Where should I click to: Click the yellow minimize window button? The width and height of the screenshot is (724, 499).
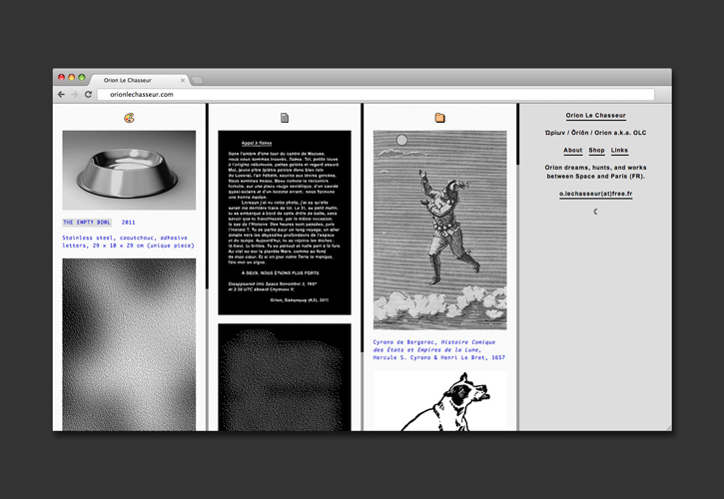click(72, 77)
